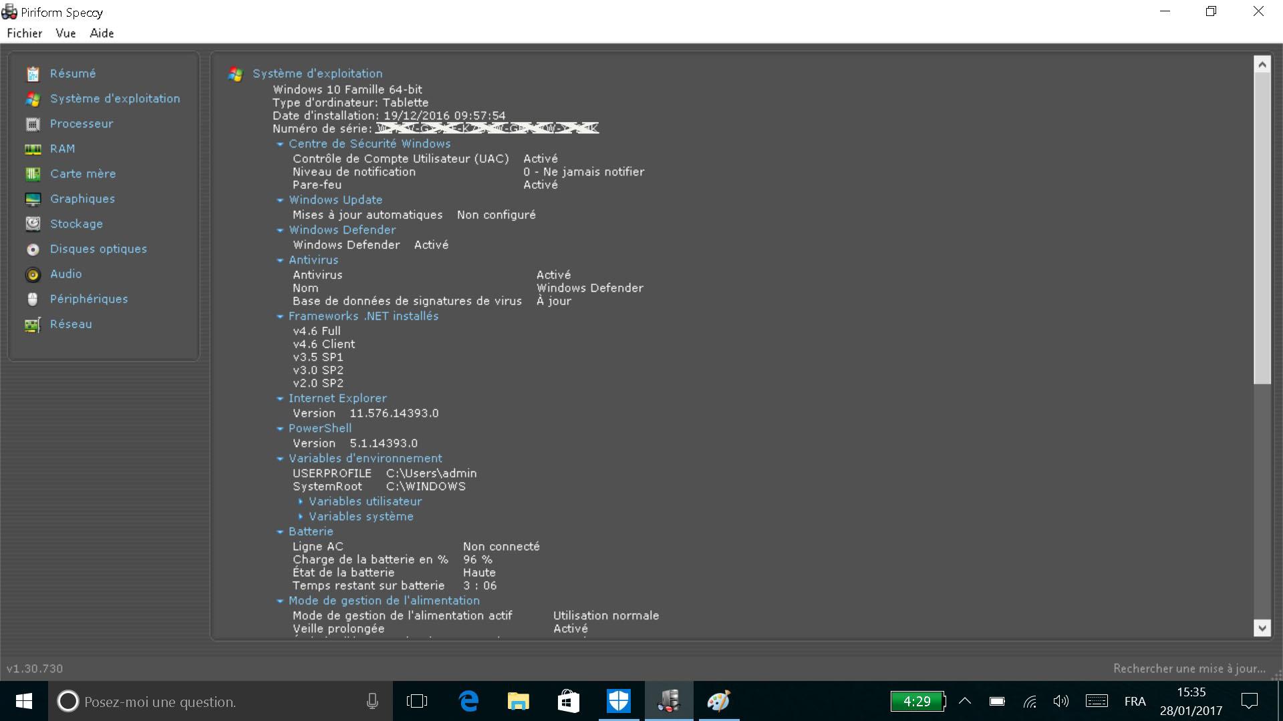
Task: Open the Fichier menu
Action: pyautogui.click(x=25, y=33)
